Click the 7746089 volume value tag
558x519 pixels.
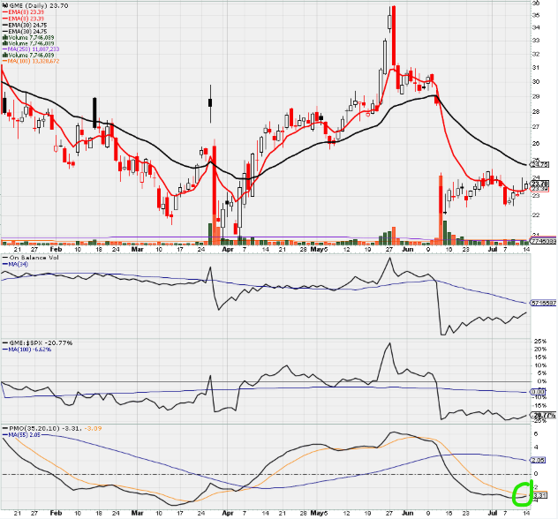point(543,241)
